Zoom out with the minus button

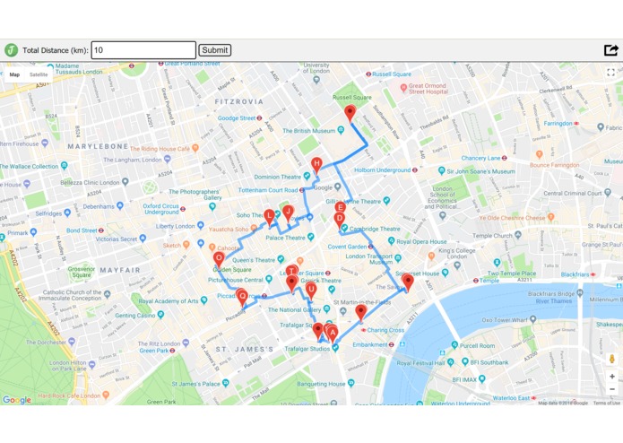click(612, 389)
